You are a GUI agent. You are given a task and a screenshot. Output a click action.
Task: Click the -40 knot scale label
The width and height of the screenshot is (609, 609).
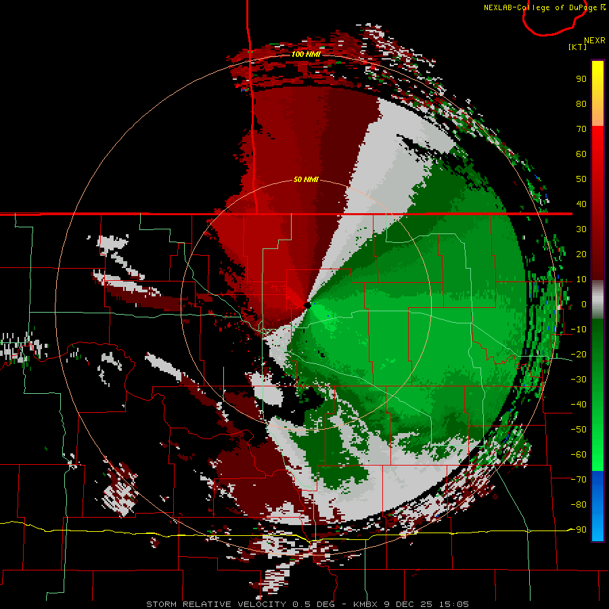click(x=579, y=405)
